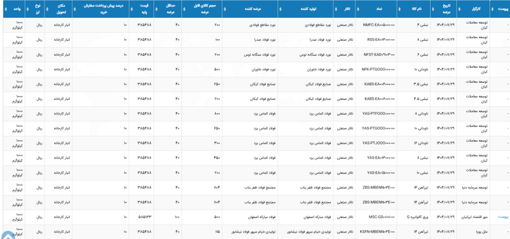Click minimum supply ۱۰۰ in MSC-GS row
Screen dimensions: 510x239
(x=178, y=217)
